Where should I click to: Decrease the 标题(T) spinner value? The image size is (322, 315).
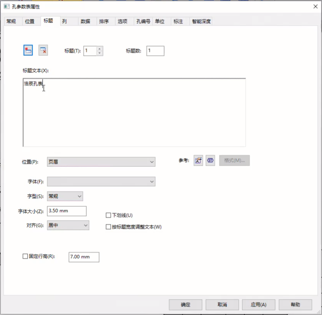[99, 53]
